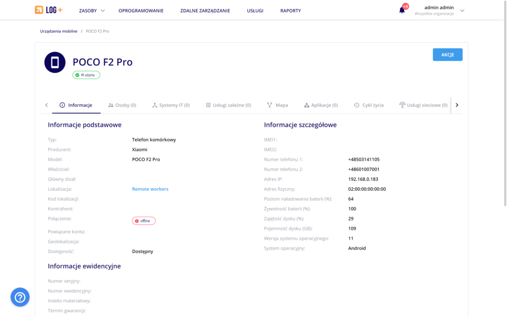Click the Android operating system value
Screen dimensions: 507x317
click(357, 248)
